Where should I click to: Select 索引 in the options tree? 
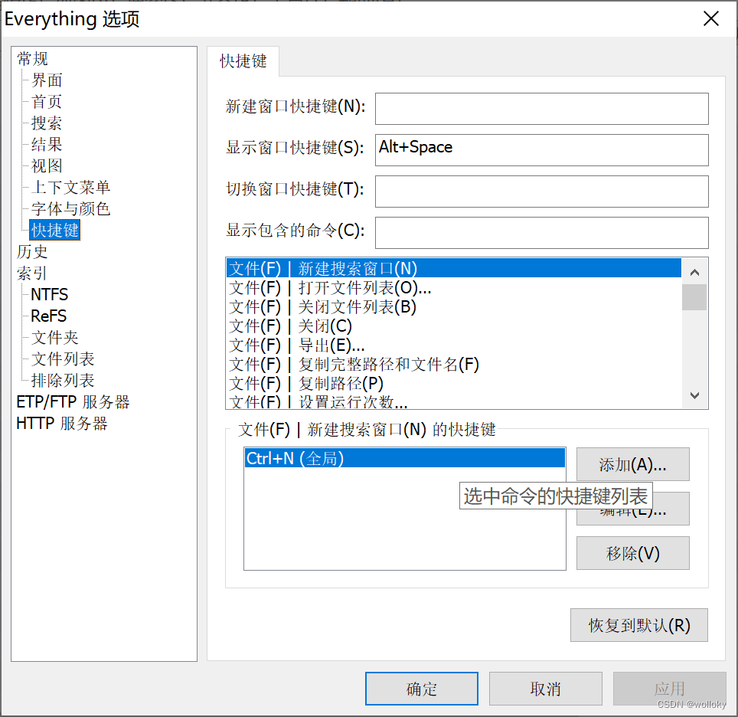[32, 273]
